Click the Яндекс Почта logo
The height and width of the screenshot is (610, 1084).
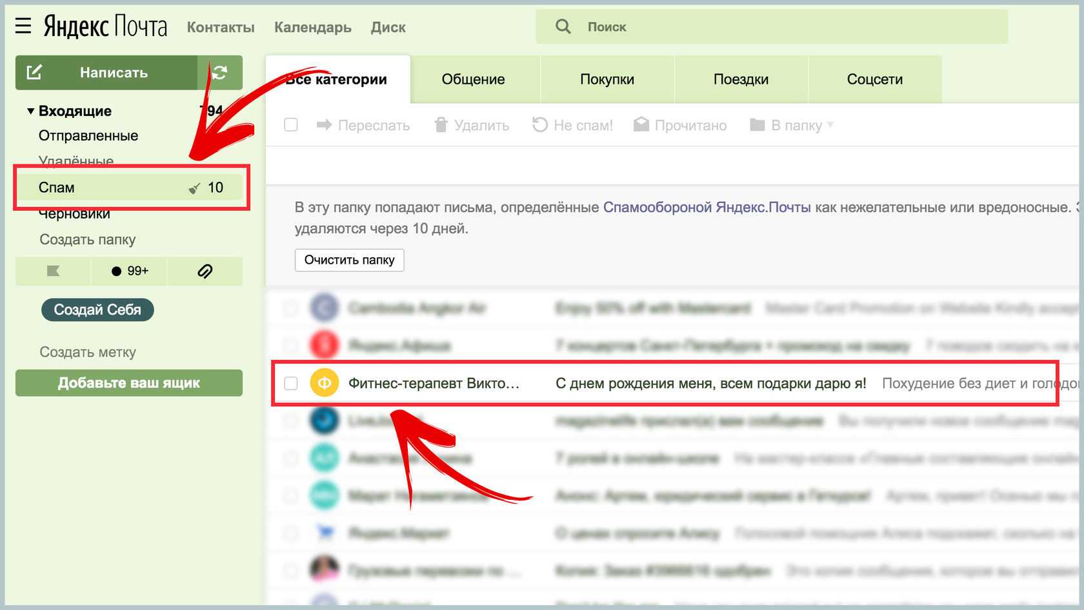point(105,26)
